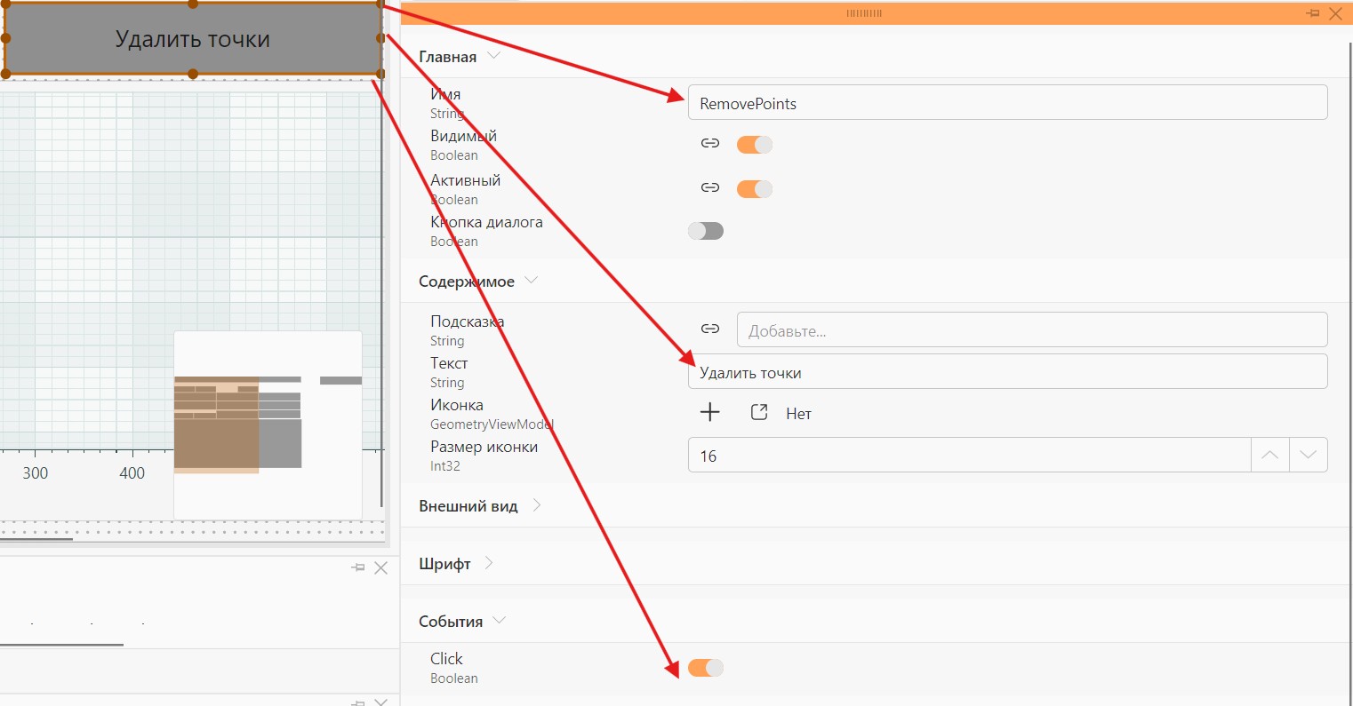Click link icon next to Видимый toggle
1353x706 pixels.
point(709,144)
